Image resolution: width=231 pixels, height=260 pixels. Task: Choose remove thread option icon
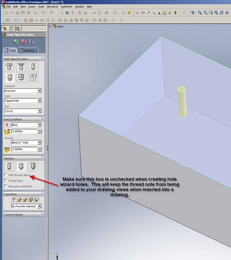(x=33, y=166)
